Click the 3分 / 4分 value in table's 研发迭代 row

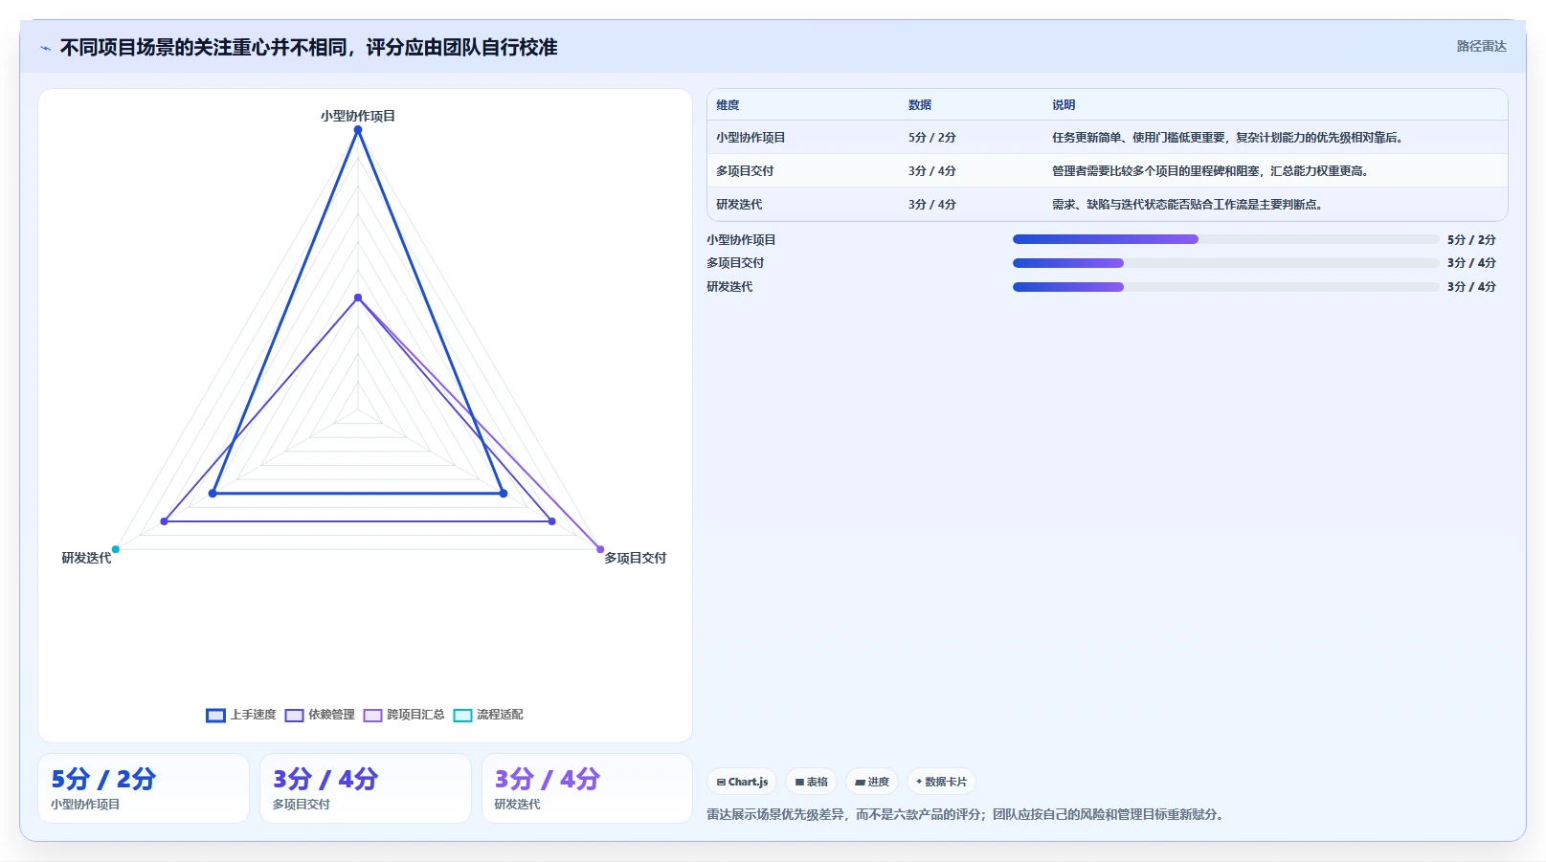point(932,205)
